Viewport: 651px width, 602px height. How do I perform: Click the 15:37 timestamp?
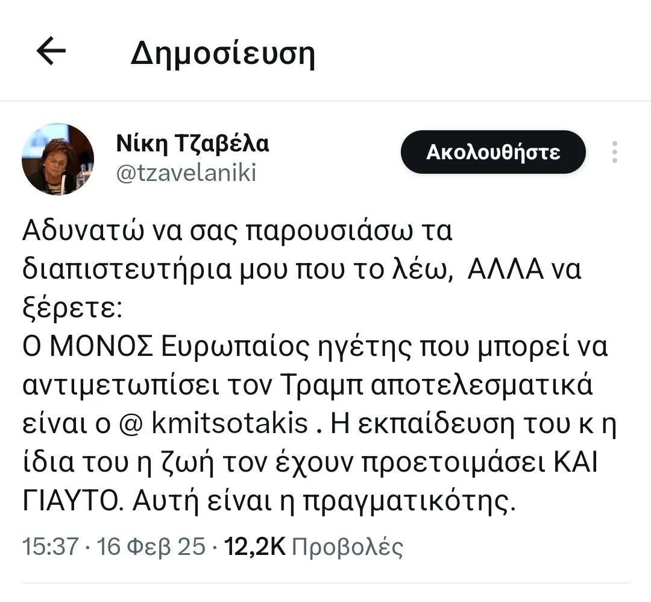point(50,547)
